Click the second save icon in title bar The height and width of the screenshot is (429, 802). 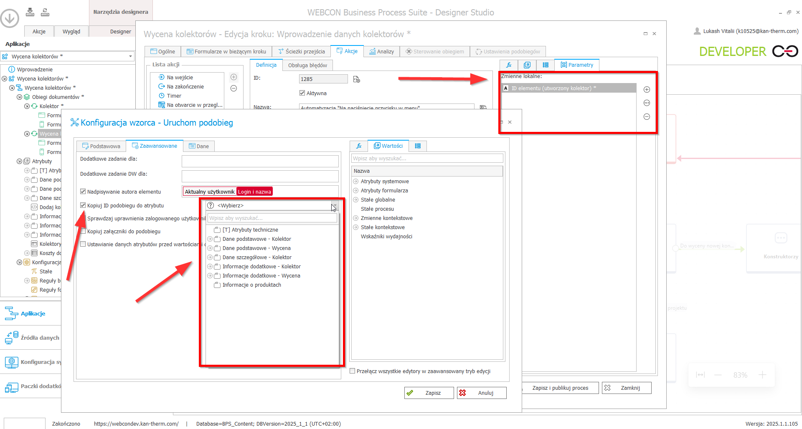pos(45,12)
